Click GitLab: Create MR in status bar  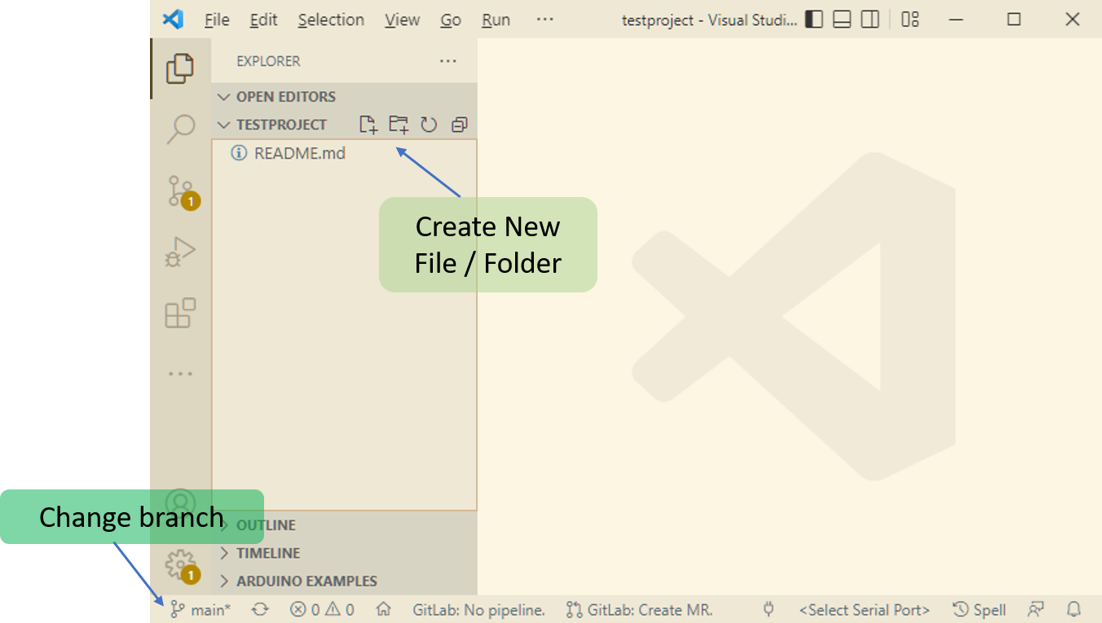(x=639, y=609)
